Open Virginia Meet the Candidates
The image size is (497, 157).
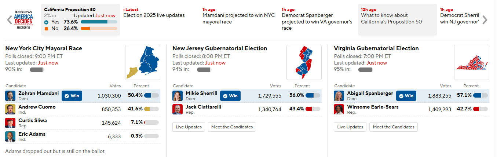(393, 127)
